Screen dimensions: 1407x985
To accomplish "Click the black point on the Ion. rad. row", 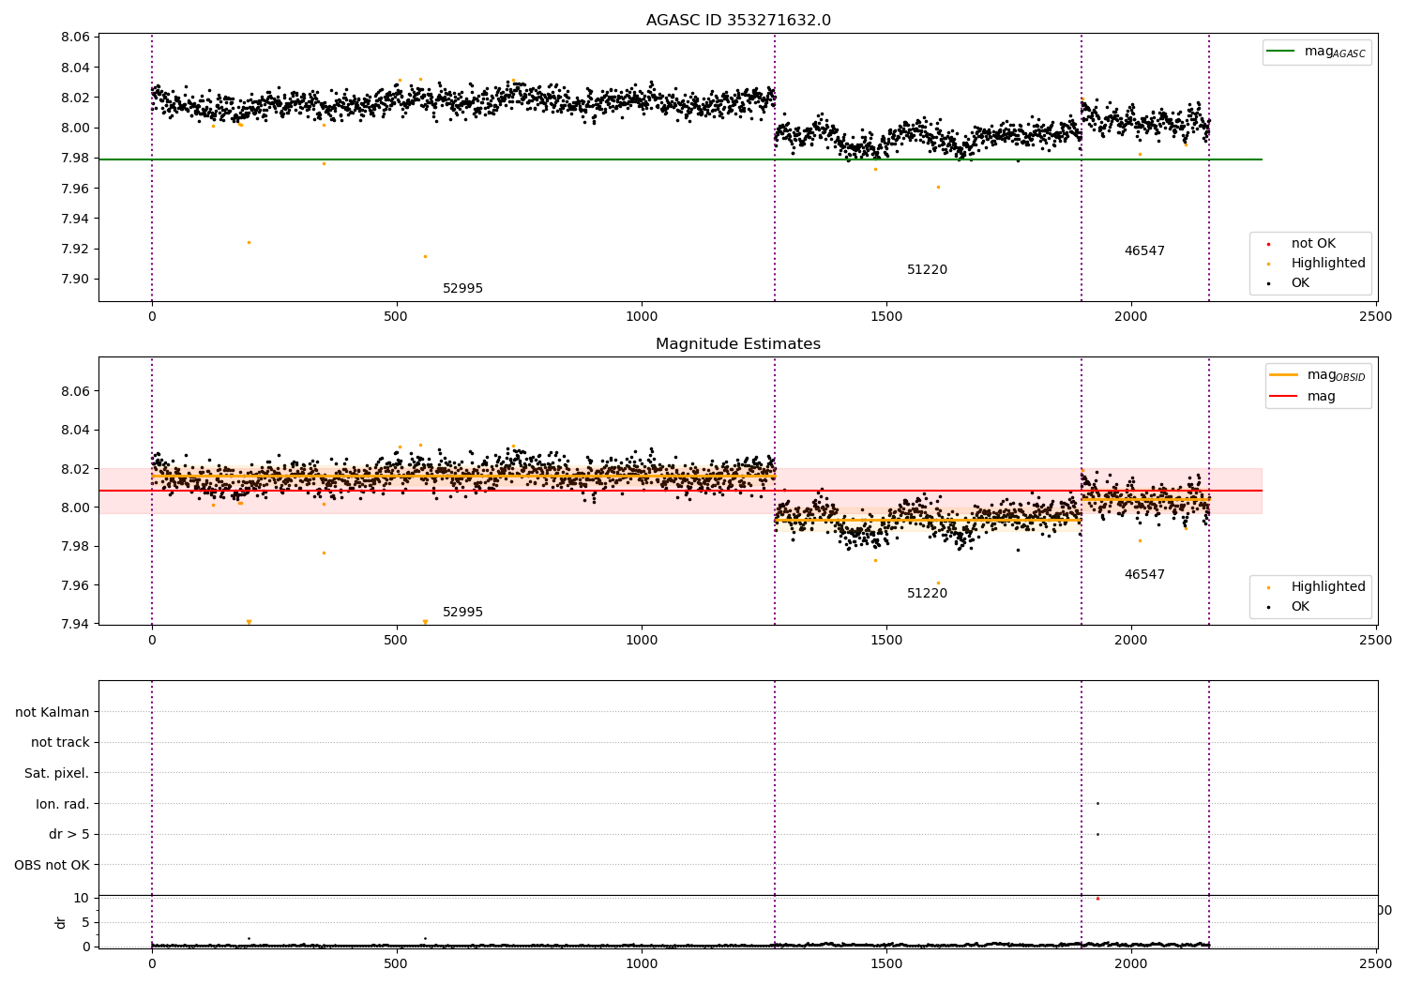I will point(1097,803).
